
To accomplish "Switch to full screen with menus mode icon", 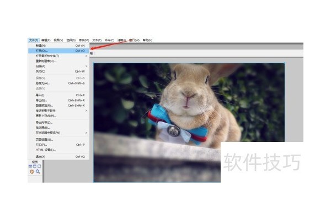I will point(35,166).
